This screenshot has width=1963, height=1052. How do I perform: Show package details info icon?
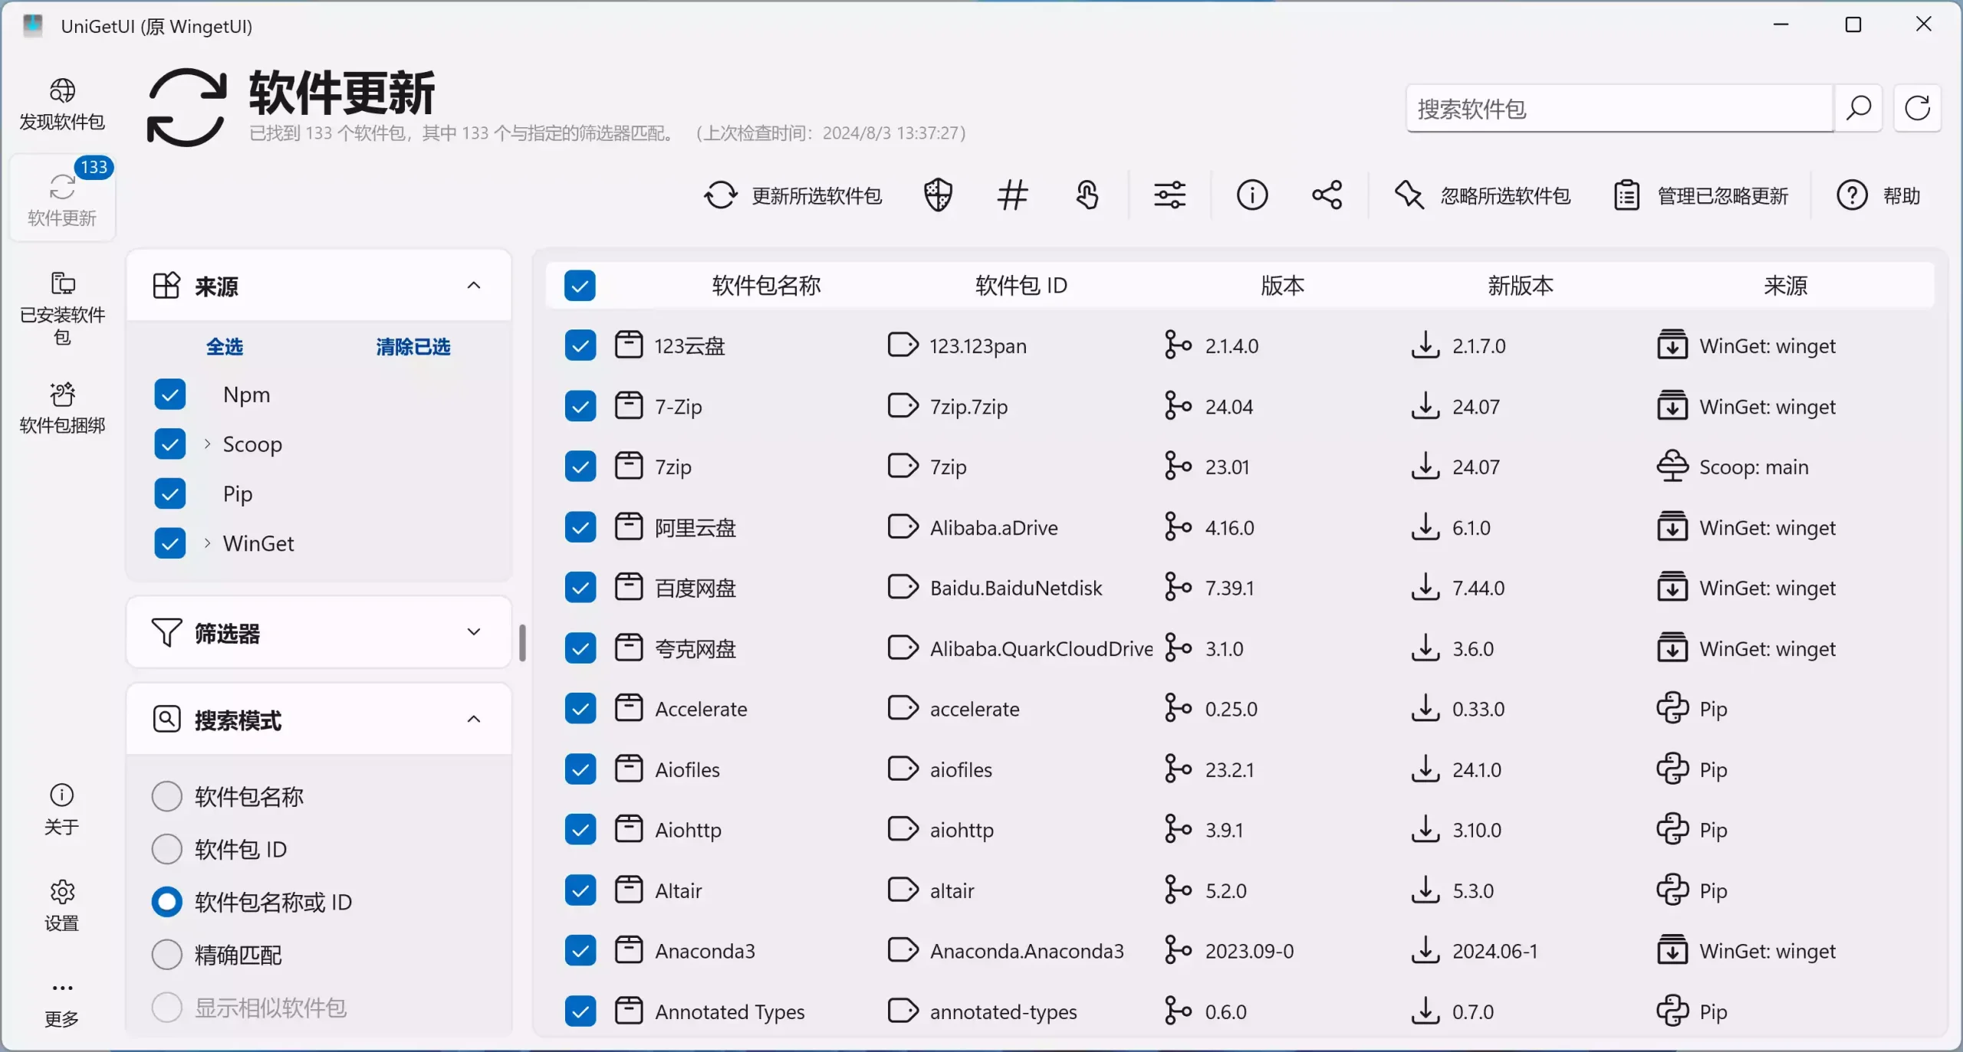coord(1251,195)
